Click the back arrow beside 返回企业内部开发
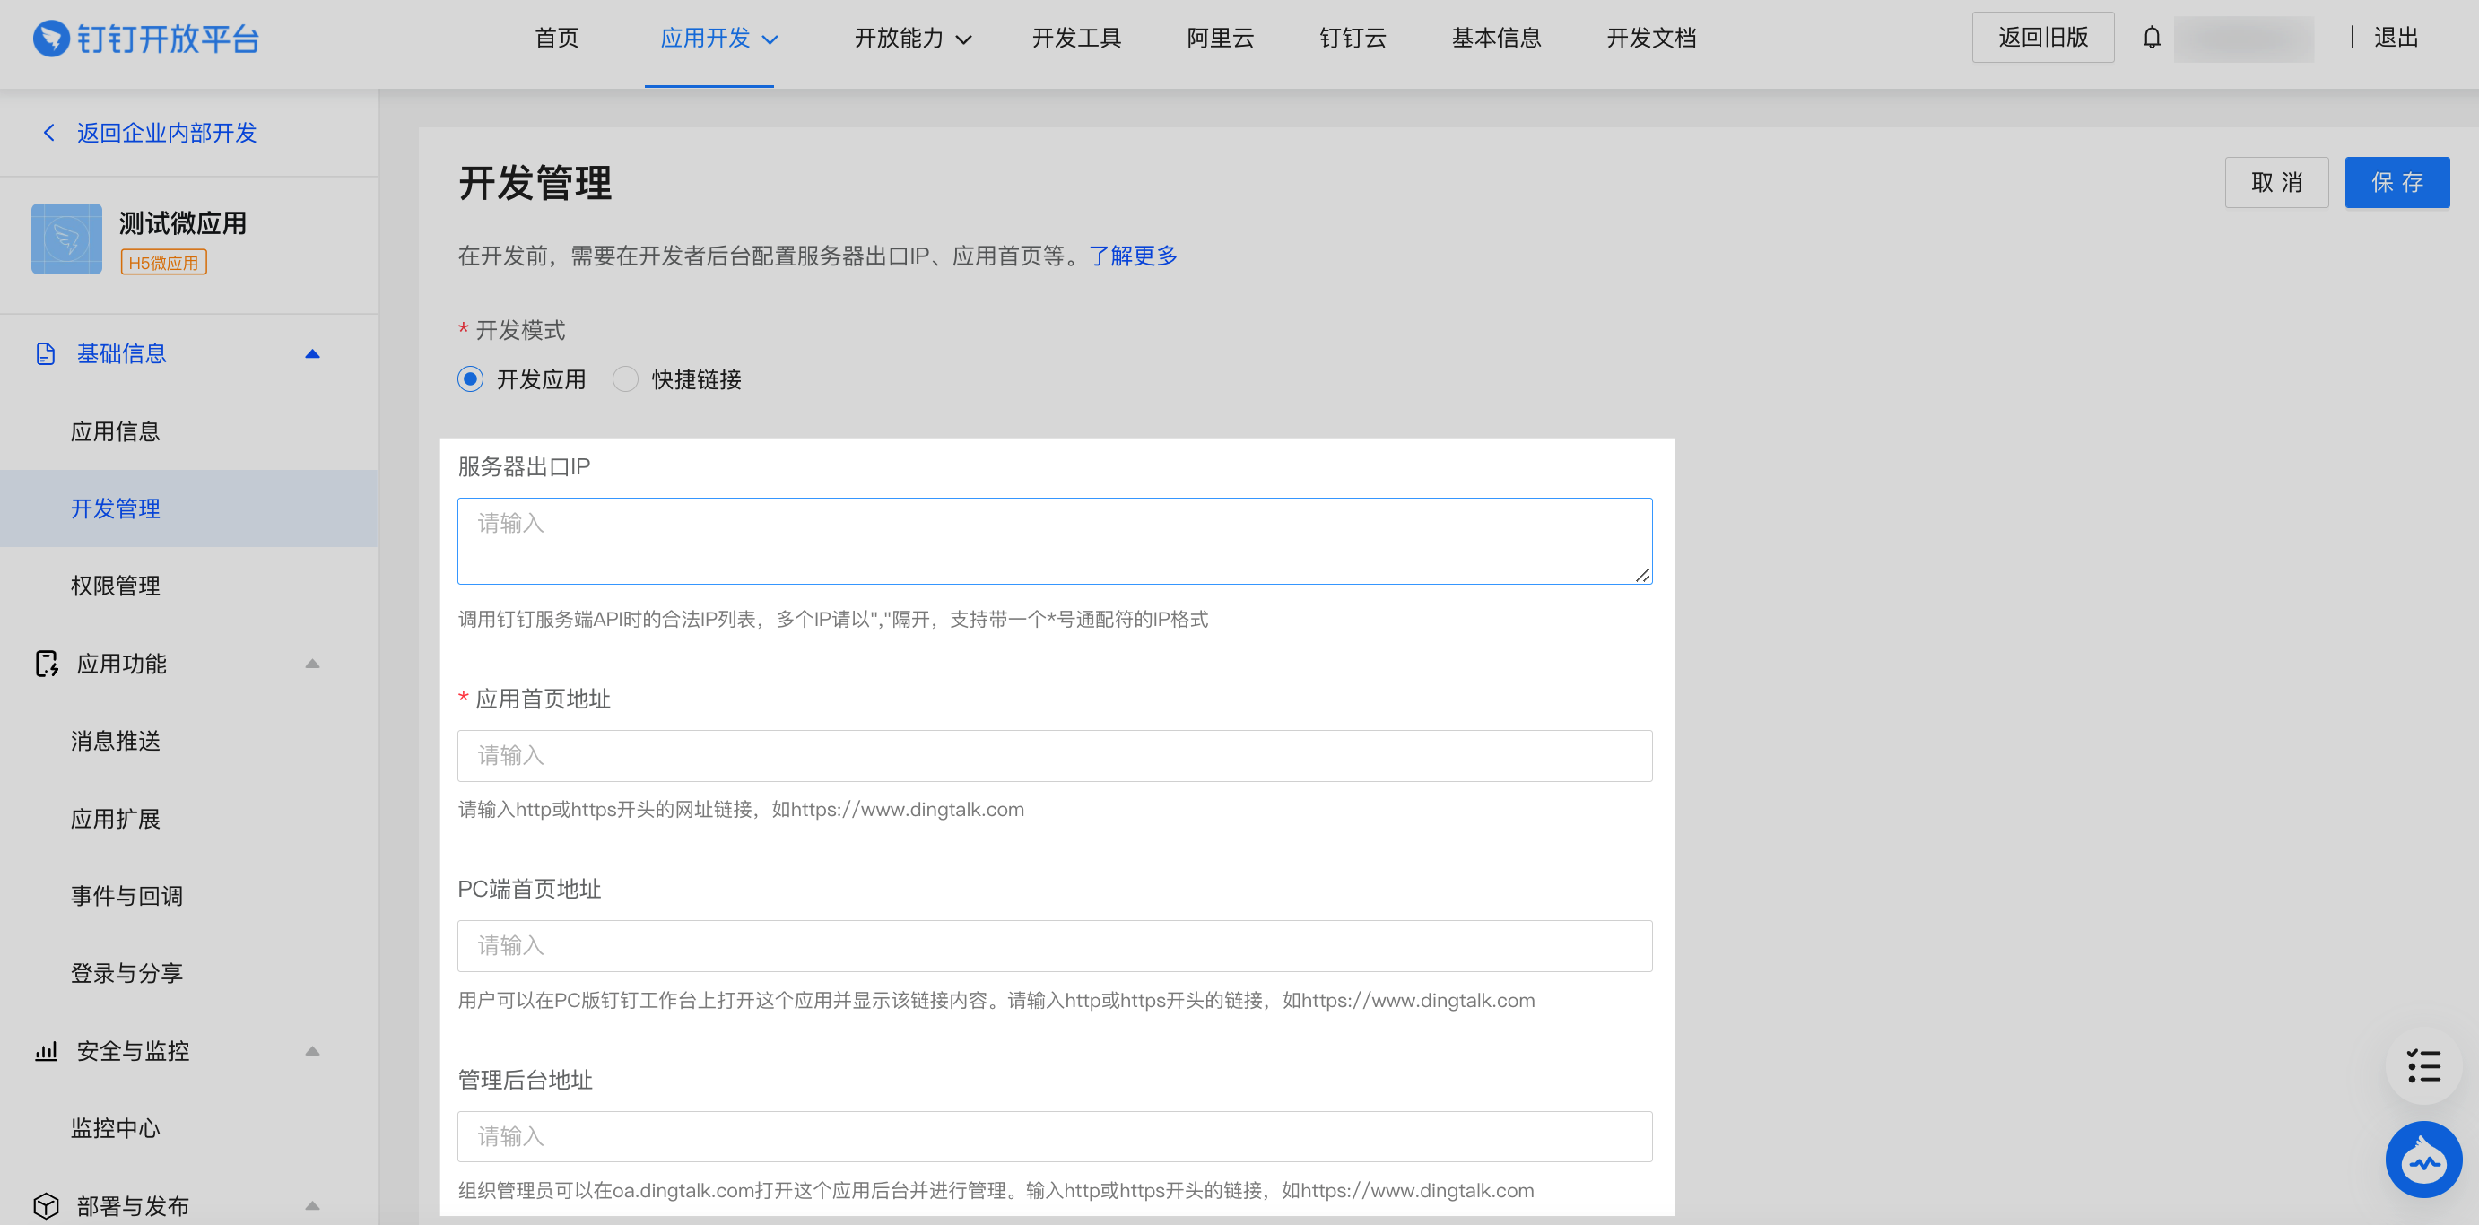2479x1225 pixels. [49, 133]
